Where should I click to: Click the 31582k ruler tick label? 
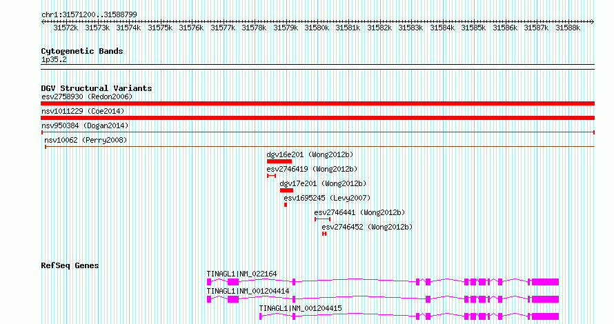tap(379, 28)
